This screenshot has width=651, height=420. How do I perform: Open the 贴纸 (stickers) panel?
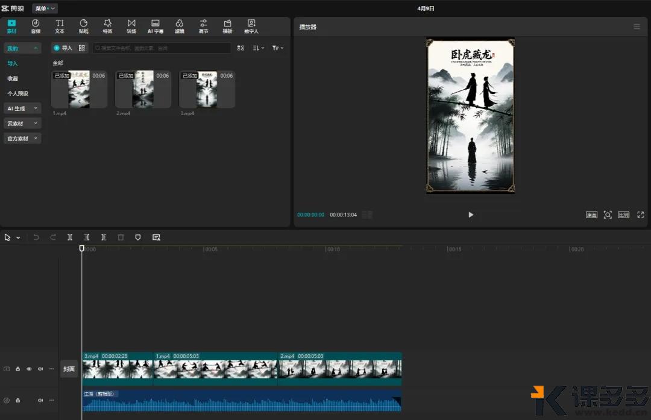pyautogui.click(x=83, y=26)
